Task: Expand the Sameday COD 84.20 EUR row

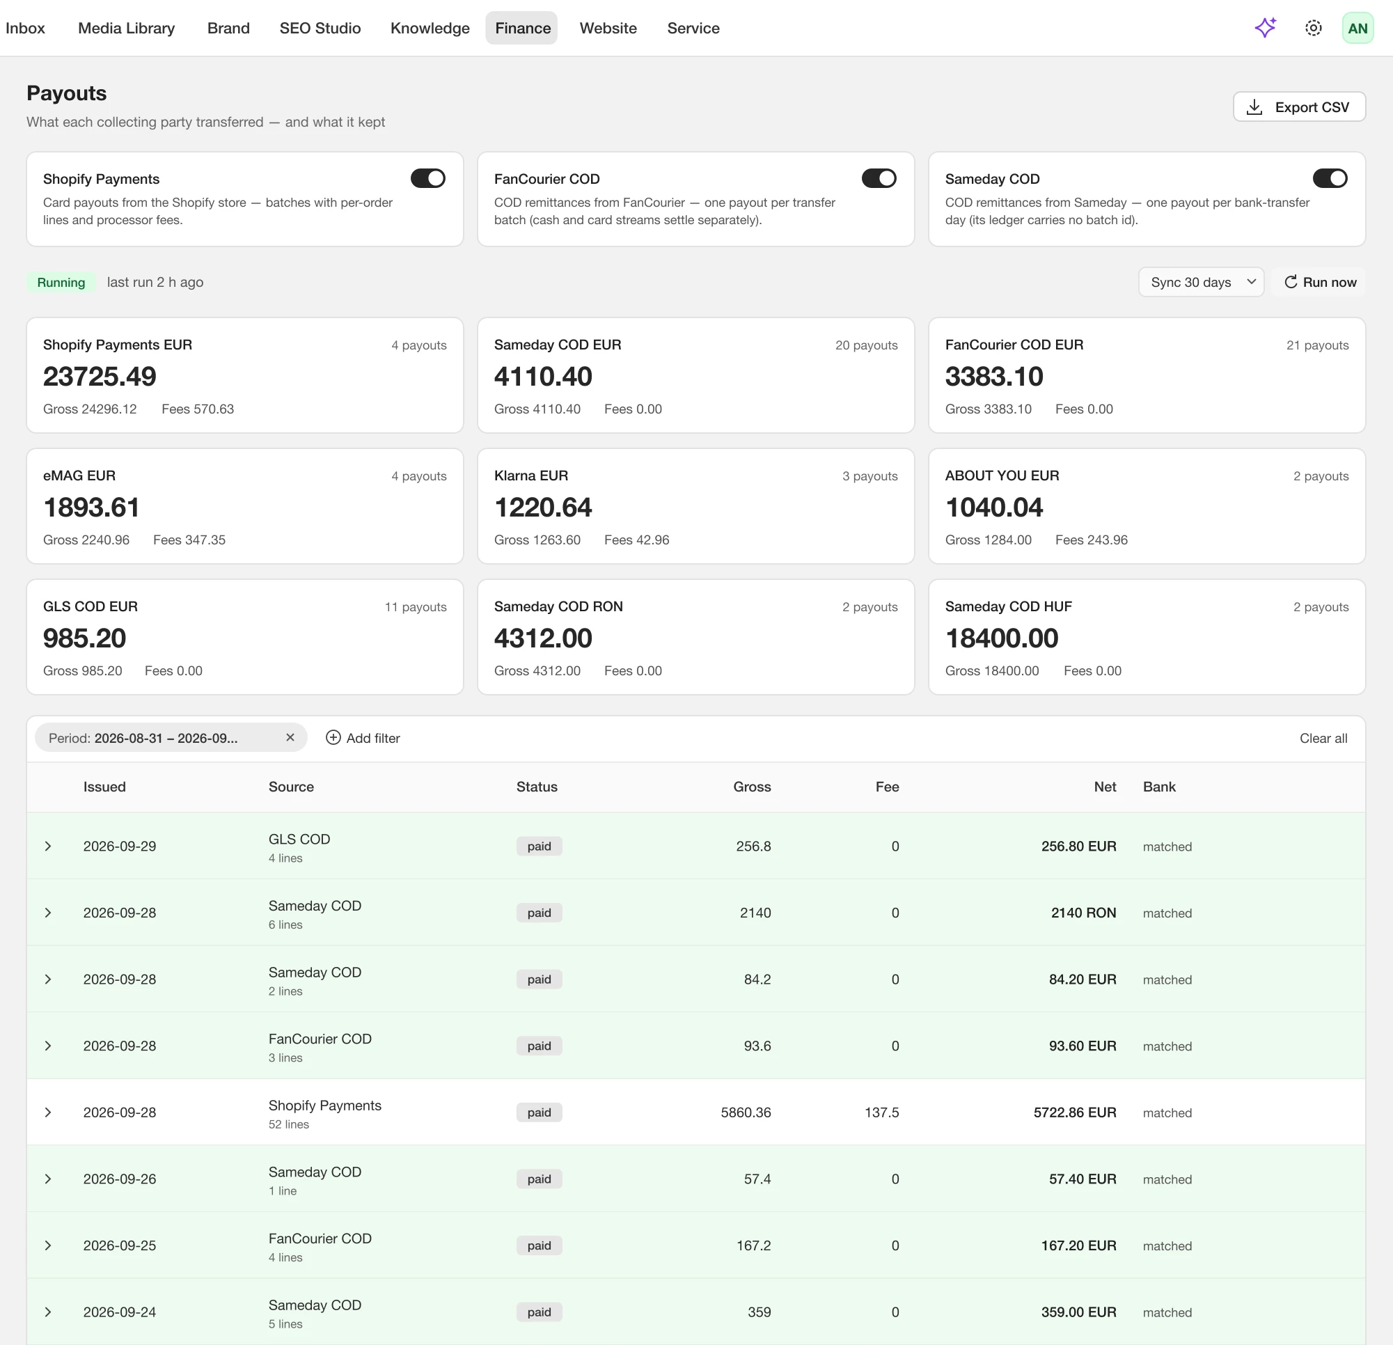Action: pos(47,979)
